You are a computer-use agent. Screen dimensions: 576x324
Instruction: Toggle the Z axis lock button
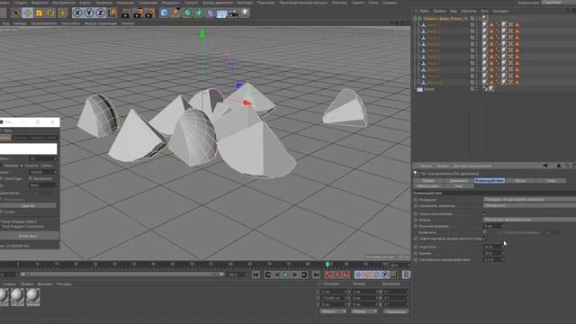coord(100,13)
